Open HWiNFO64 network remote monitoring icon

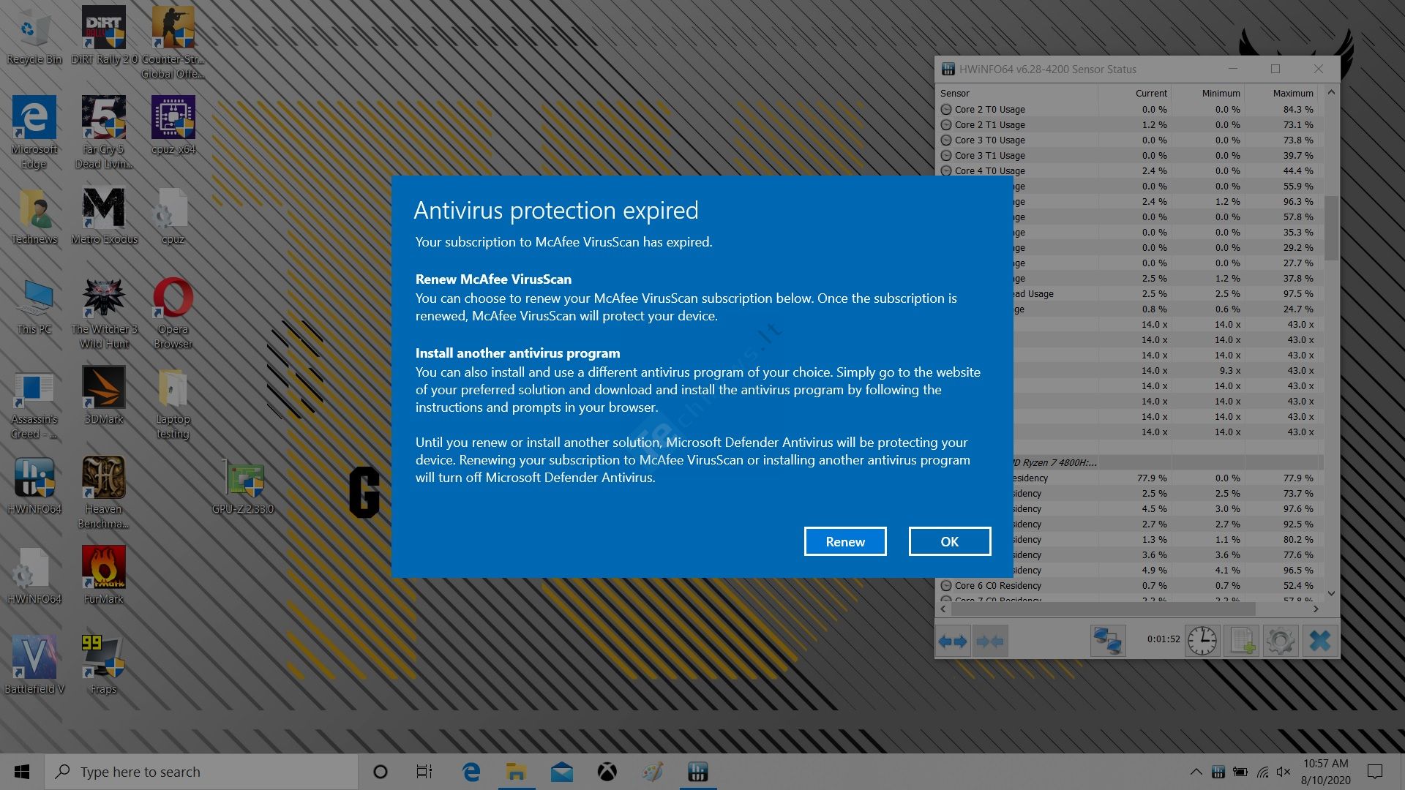point(1107,641)
